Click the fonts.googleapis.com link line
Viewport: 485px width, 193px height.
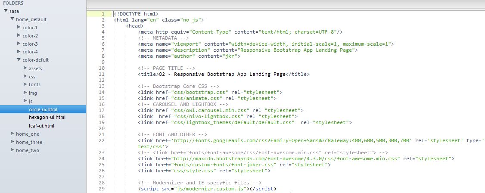tap(311, 143)
